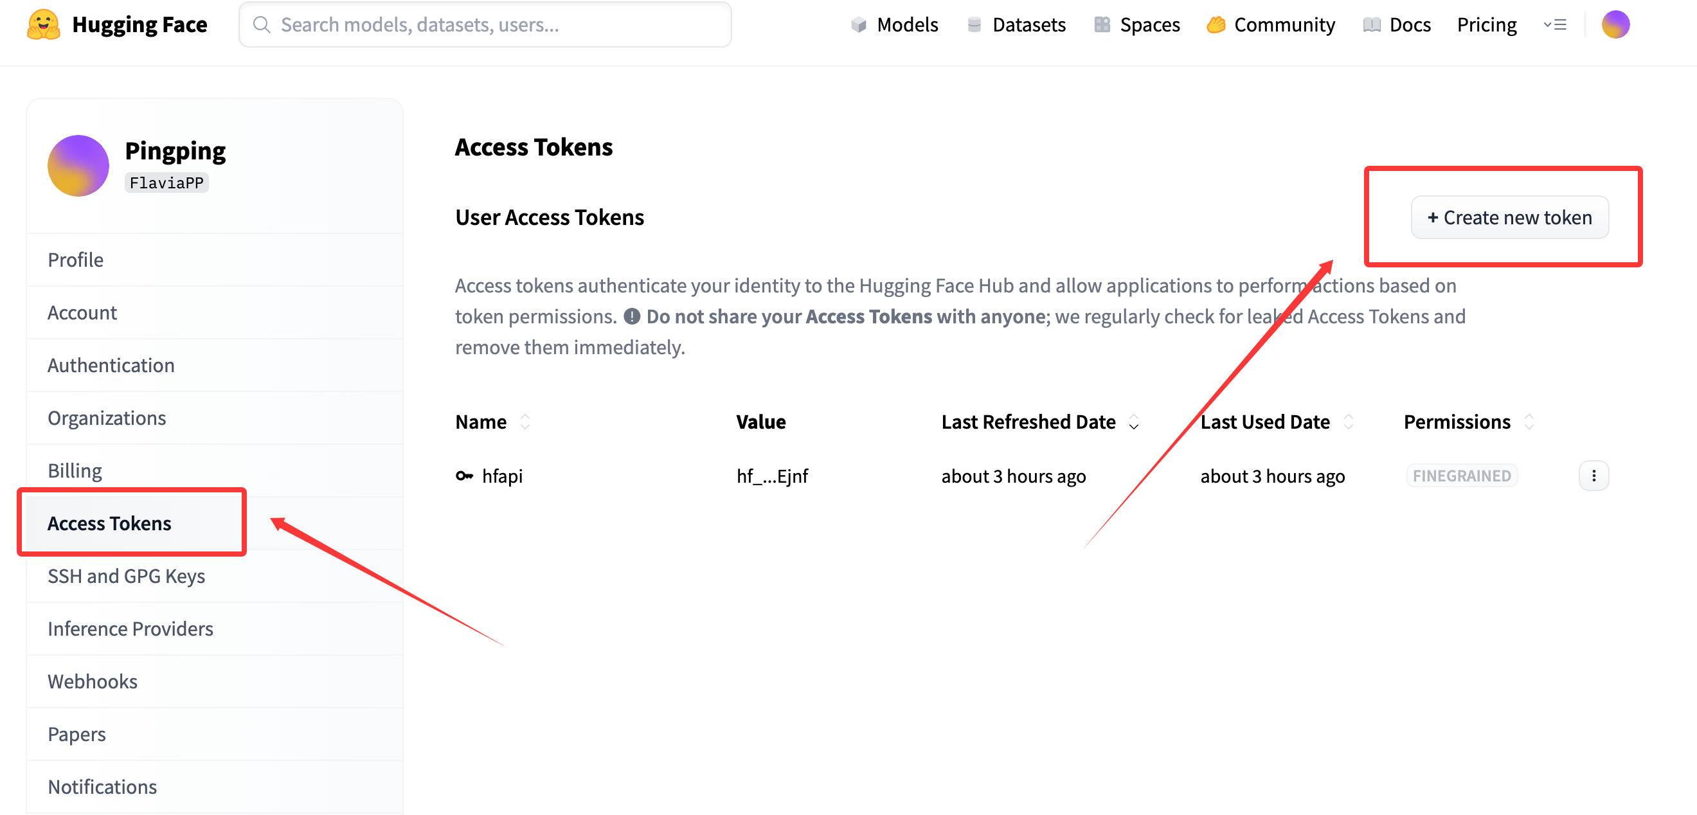The width and height of the screenshot is (1697, 815).
Task: Open the Authentication settings section
Action: [111, 365]
